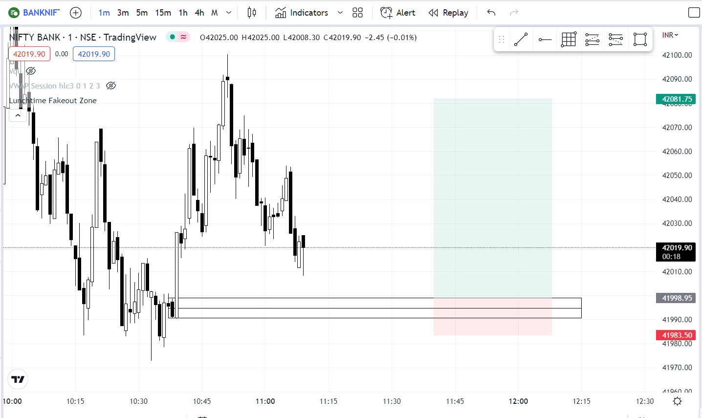Switch to the 4h timeframe

(x=199, y=13)
